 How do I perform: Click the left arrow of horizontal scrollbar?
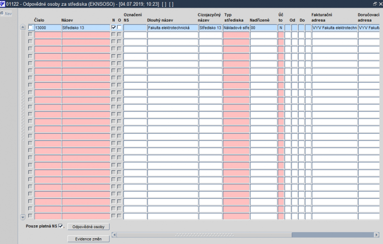[114, 235]
